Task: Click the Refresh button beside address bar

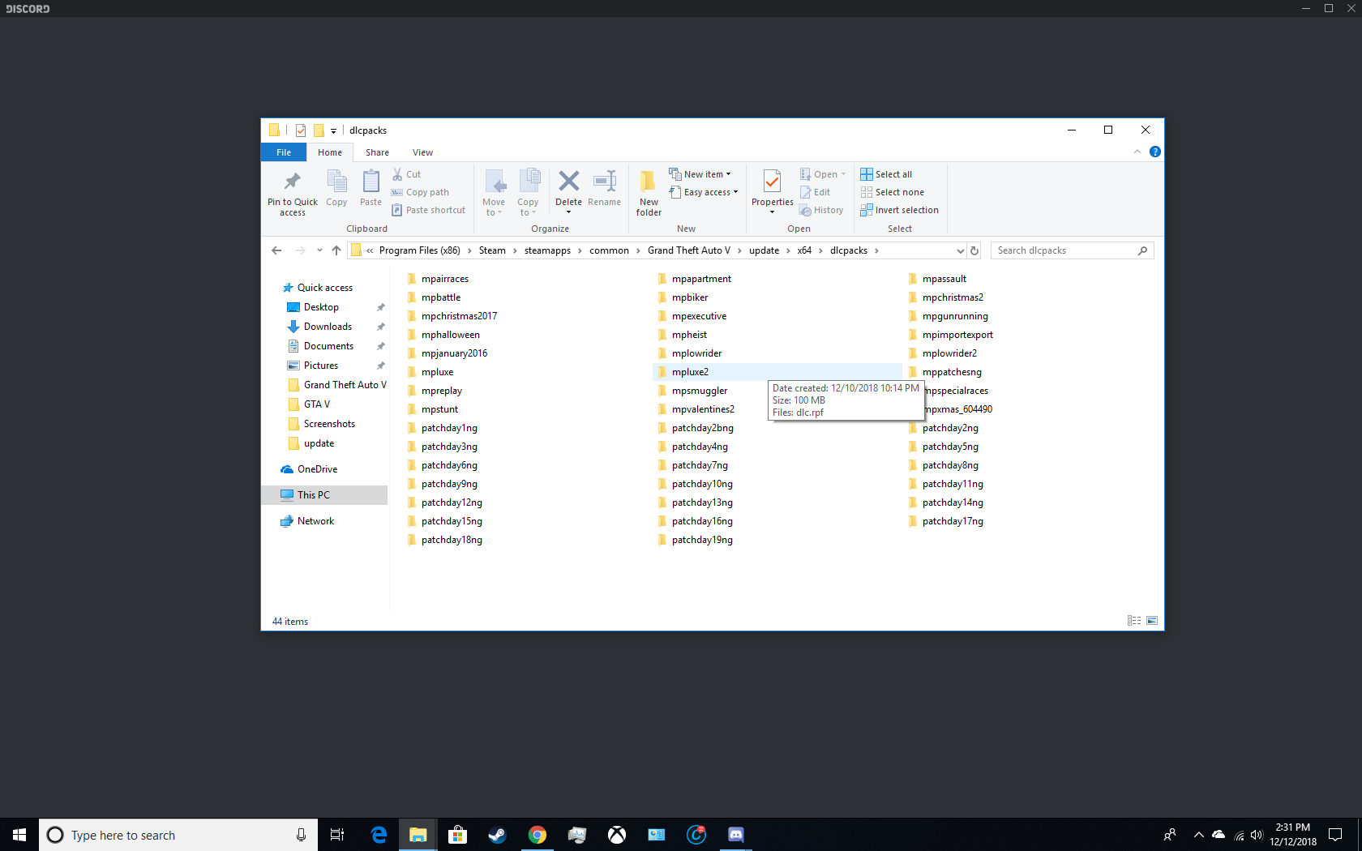Action: point(974,250)
